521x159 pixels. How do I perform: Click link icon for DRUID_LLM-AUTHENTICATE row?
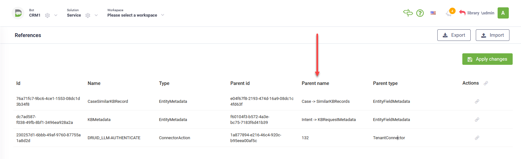[x=477, y=138]
